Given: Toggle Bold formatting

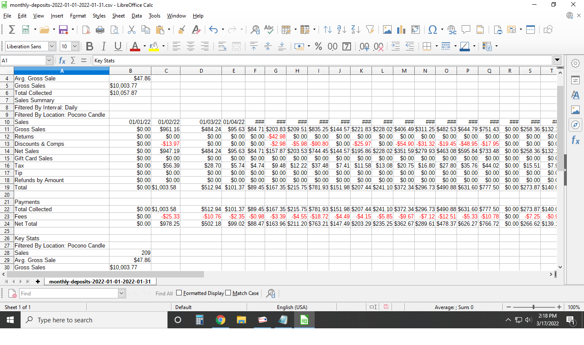Looking at the screenshot, I should (x=89, y=46).
